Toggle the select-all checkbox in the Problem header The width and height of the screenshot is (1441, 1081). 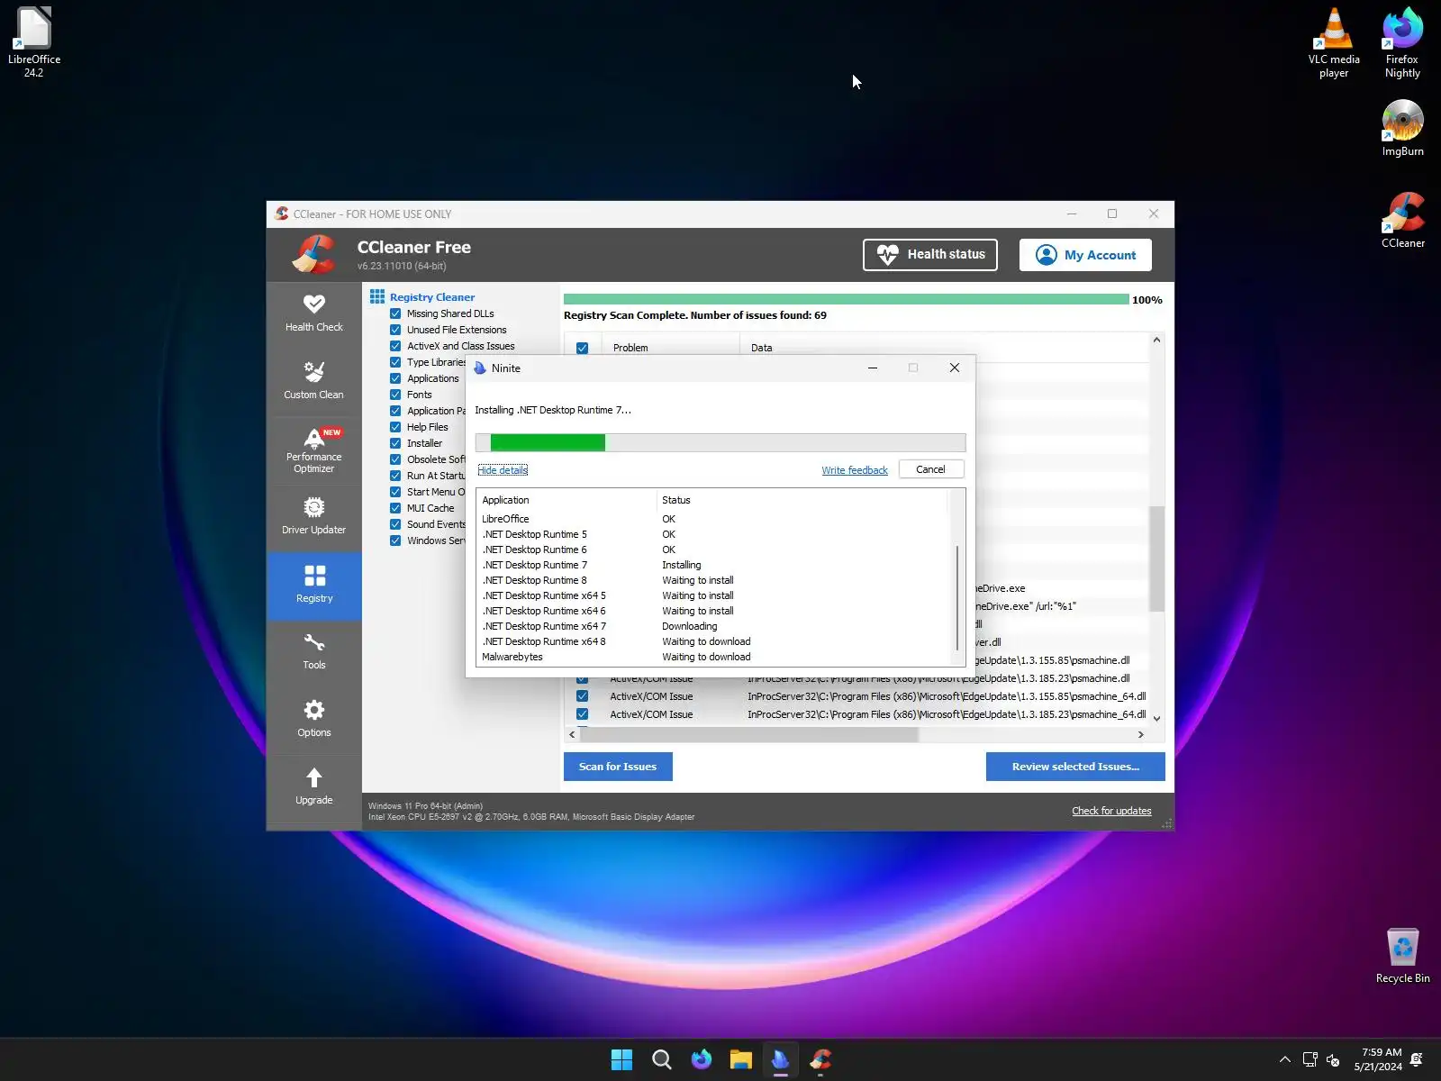point(582,348)
